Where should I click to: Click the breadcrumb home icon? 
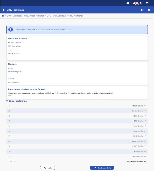[3, 16]
